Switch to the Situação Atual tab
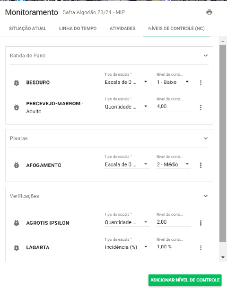The image size is (227, 291). [27, 28]
